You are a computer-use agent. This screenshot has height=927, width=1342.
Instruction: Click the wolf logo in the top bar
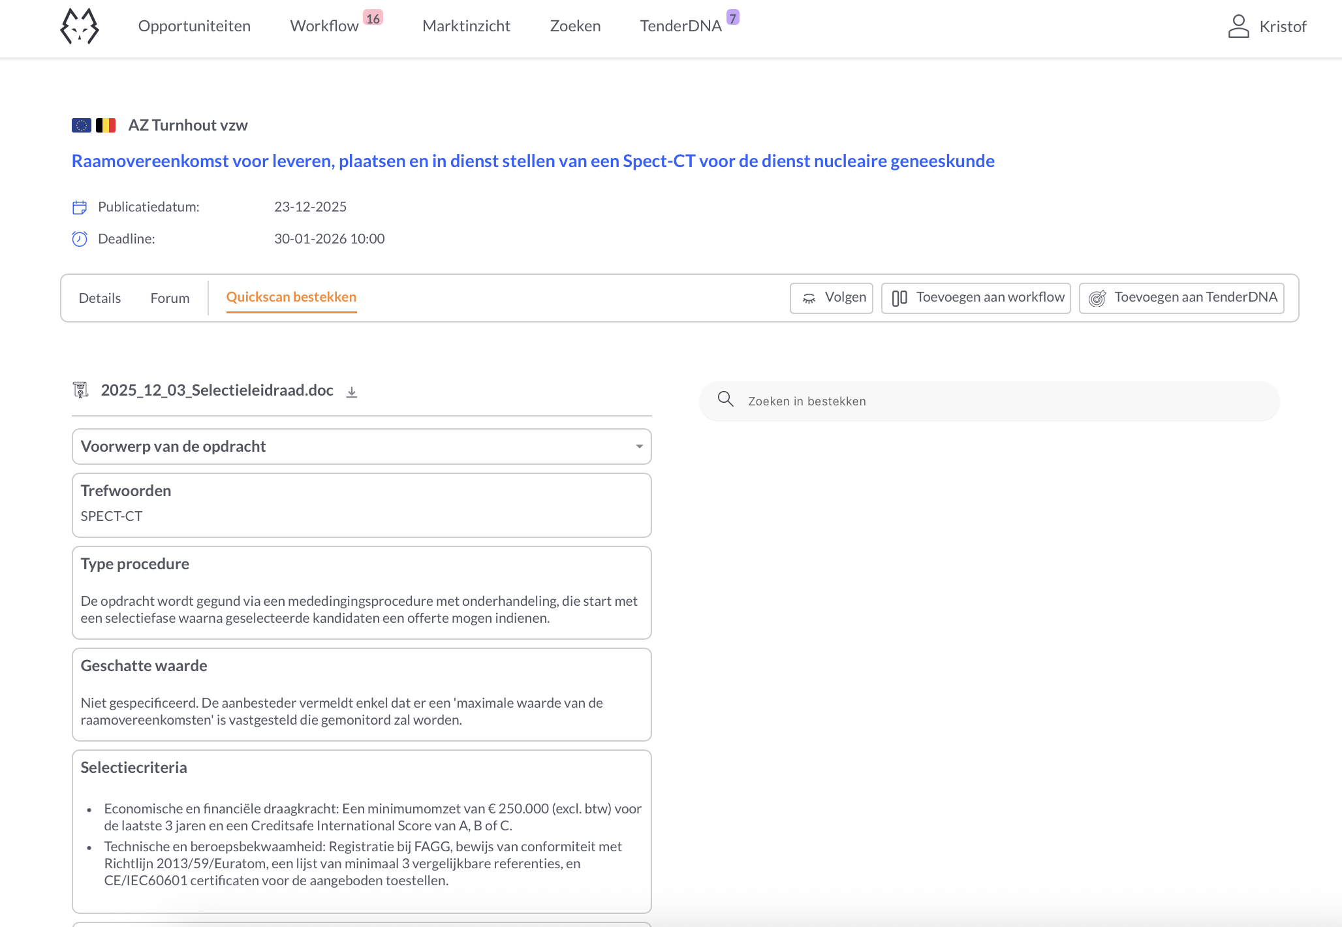click(79, 26)
